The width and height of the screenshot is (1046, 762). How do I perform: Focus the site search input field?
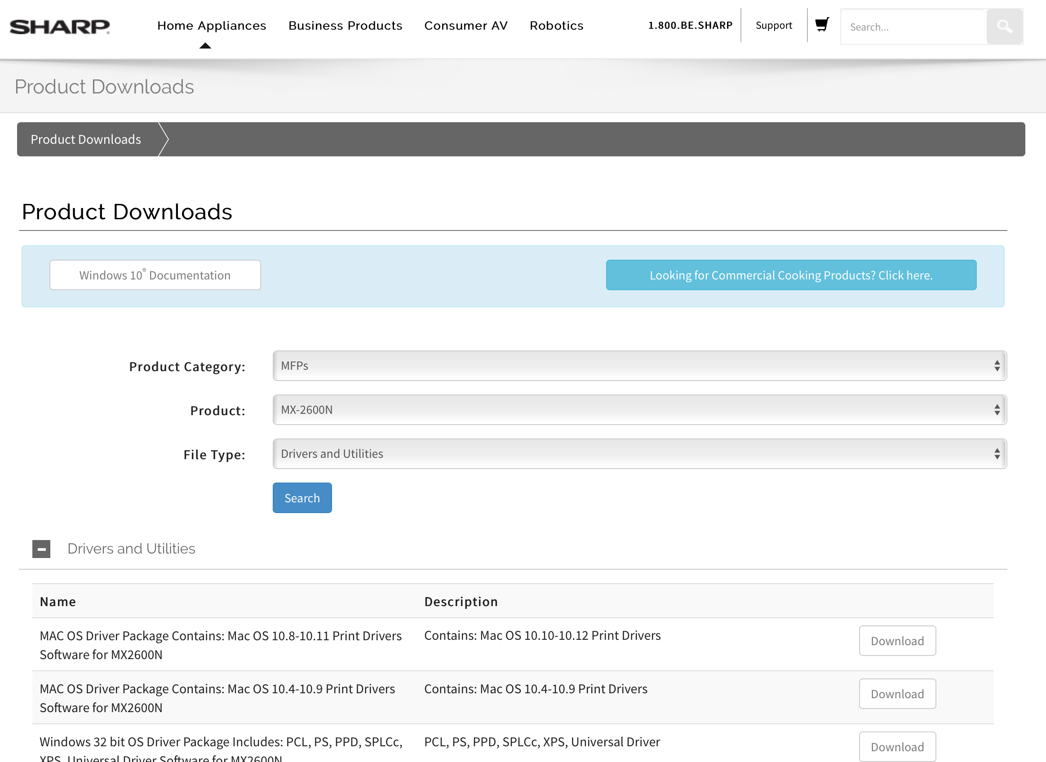point(912,27)
